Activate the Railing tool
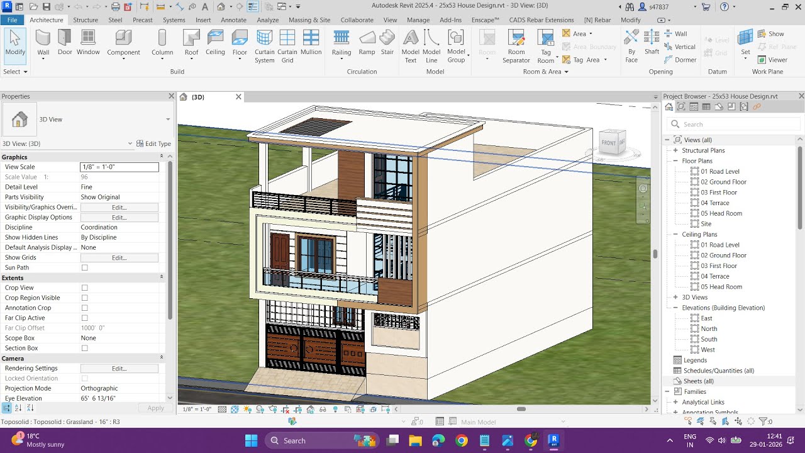Screen dimensions: 805x453 click(341, 44)
